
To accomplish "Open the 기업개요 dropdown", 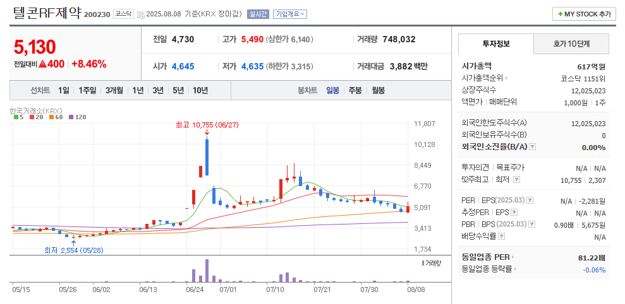I will tap(290, 15).
